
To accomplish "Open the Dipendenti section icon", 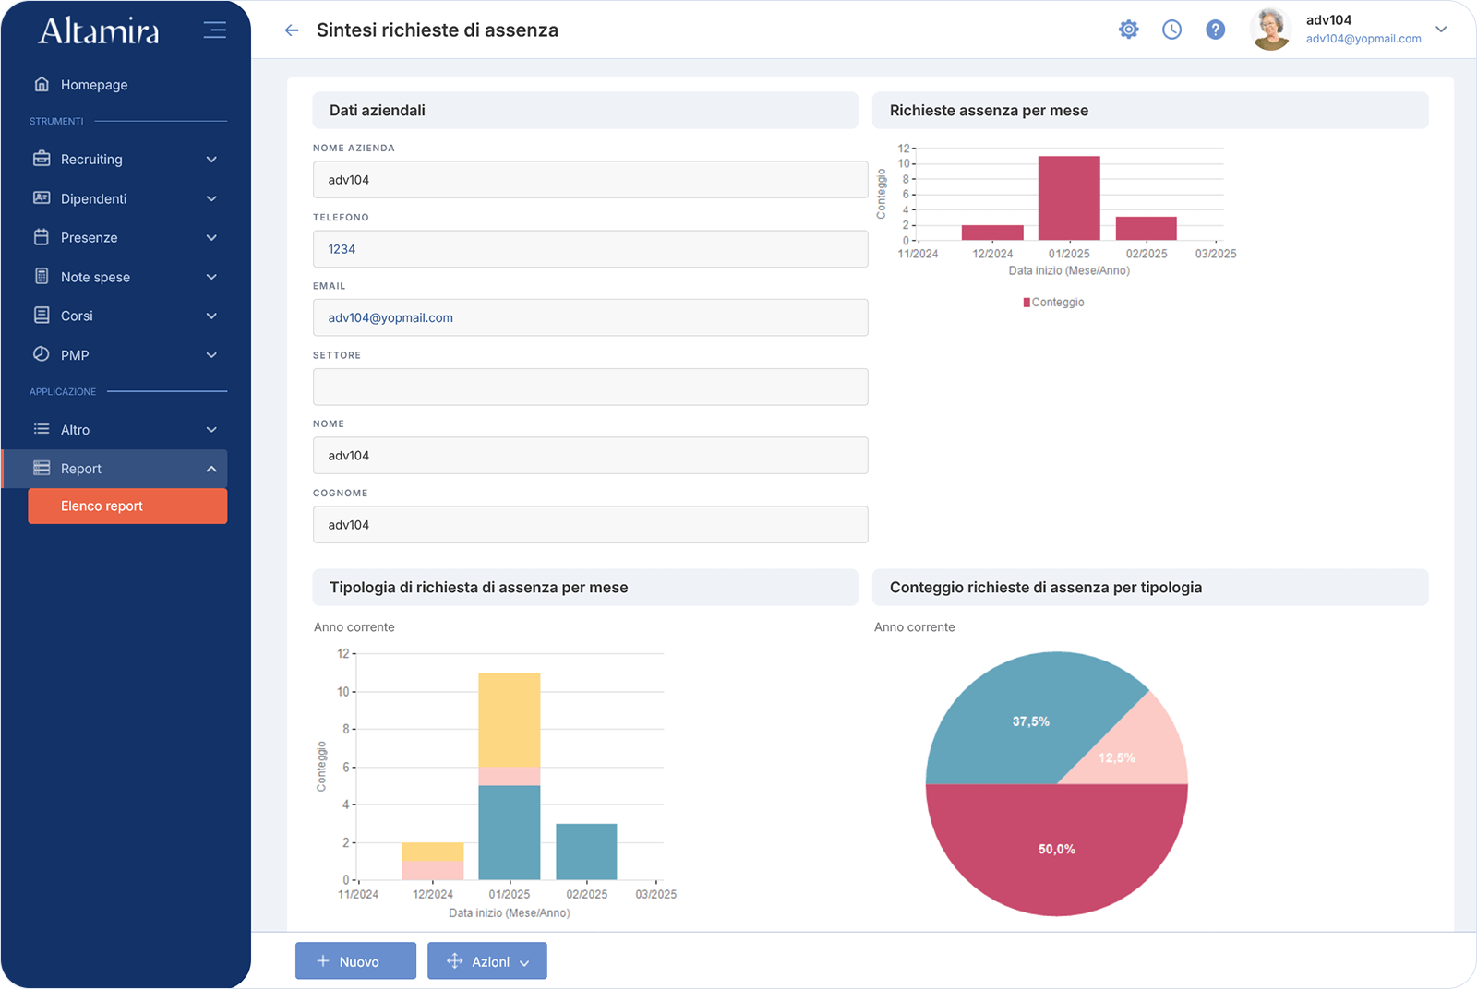I will (x=42, y=198).
